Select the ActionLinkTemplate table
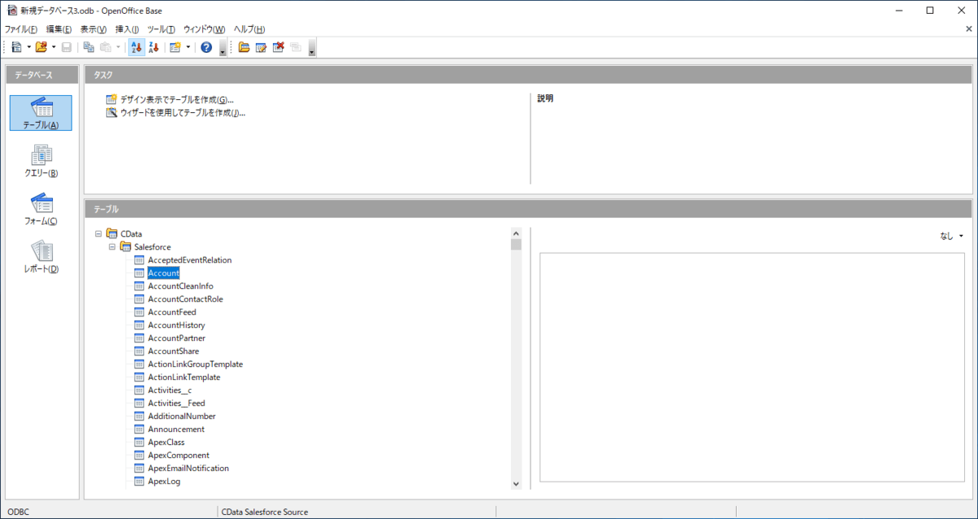 pos(183,377)
